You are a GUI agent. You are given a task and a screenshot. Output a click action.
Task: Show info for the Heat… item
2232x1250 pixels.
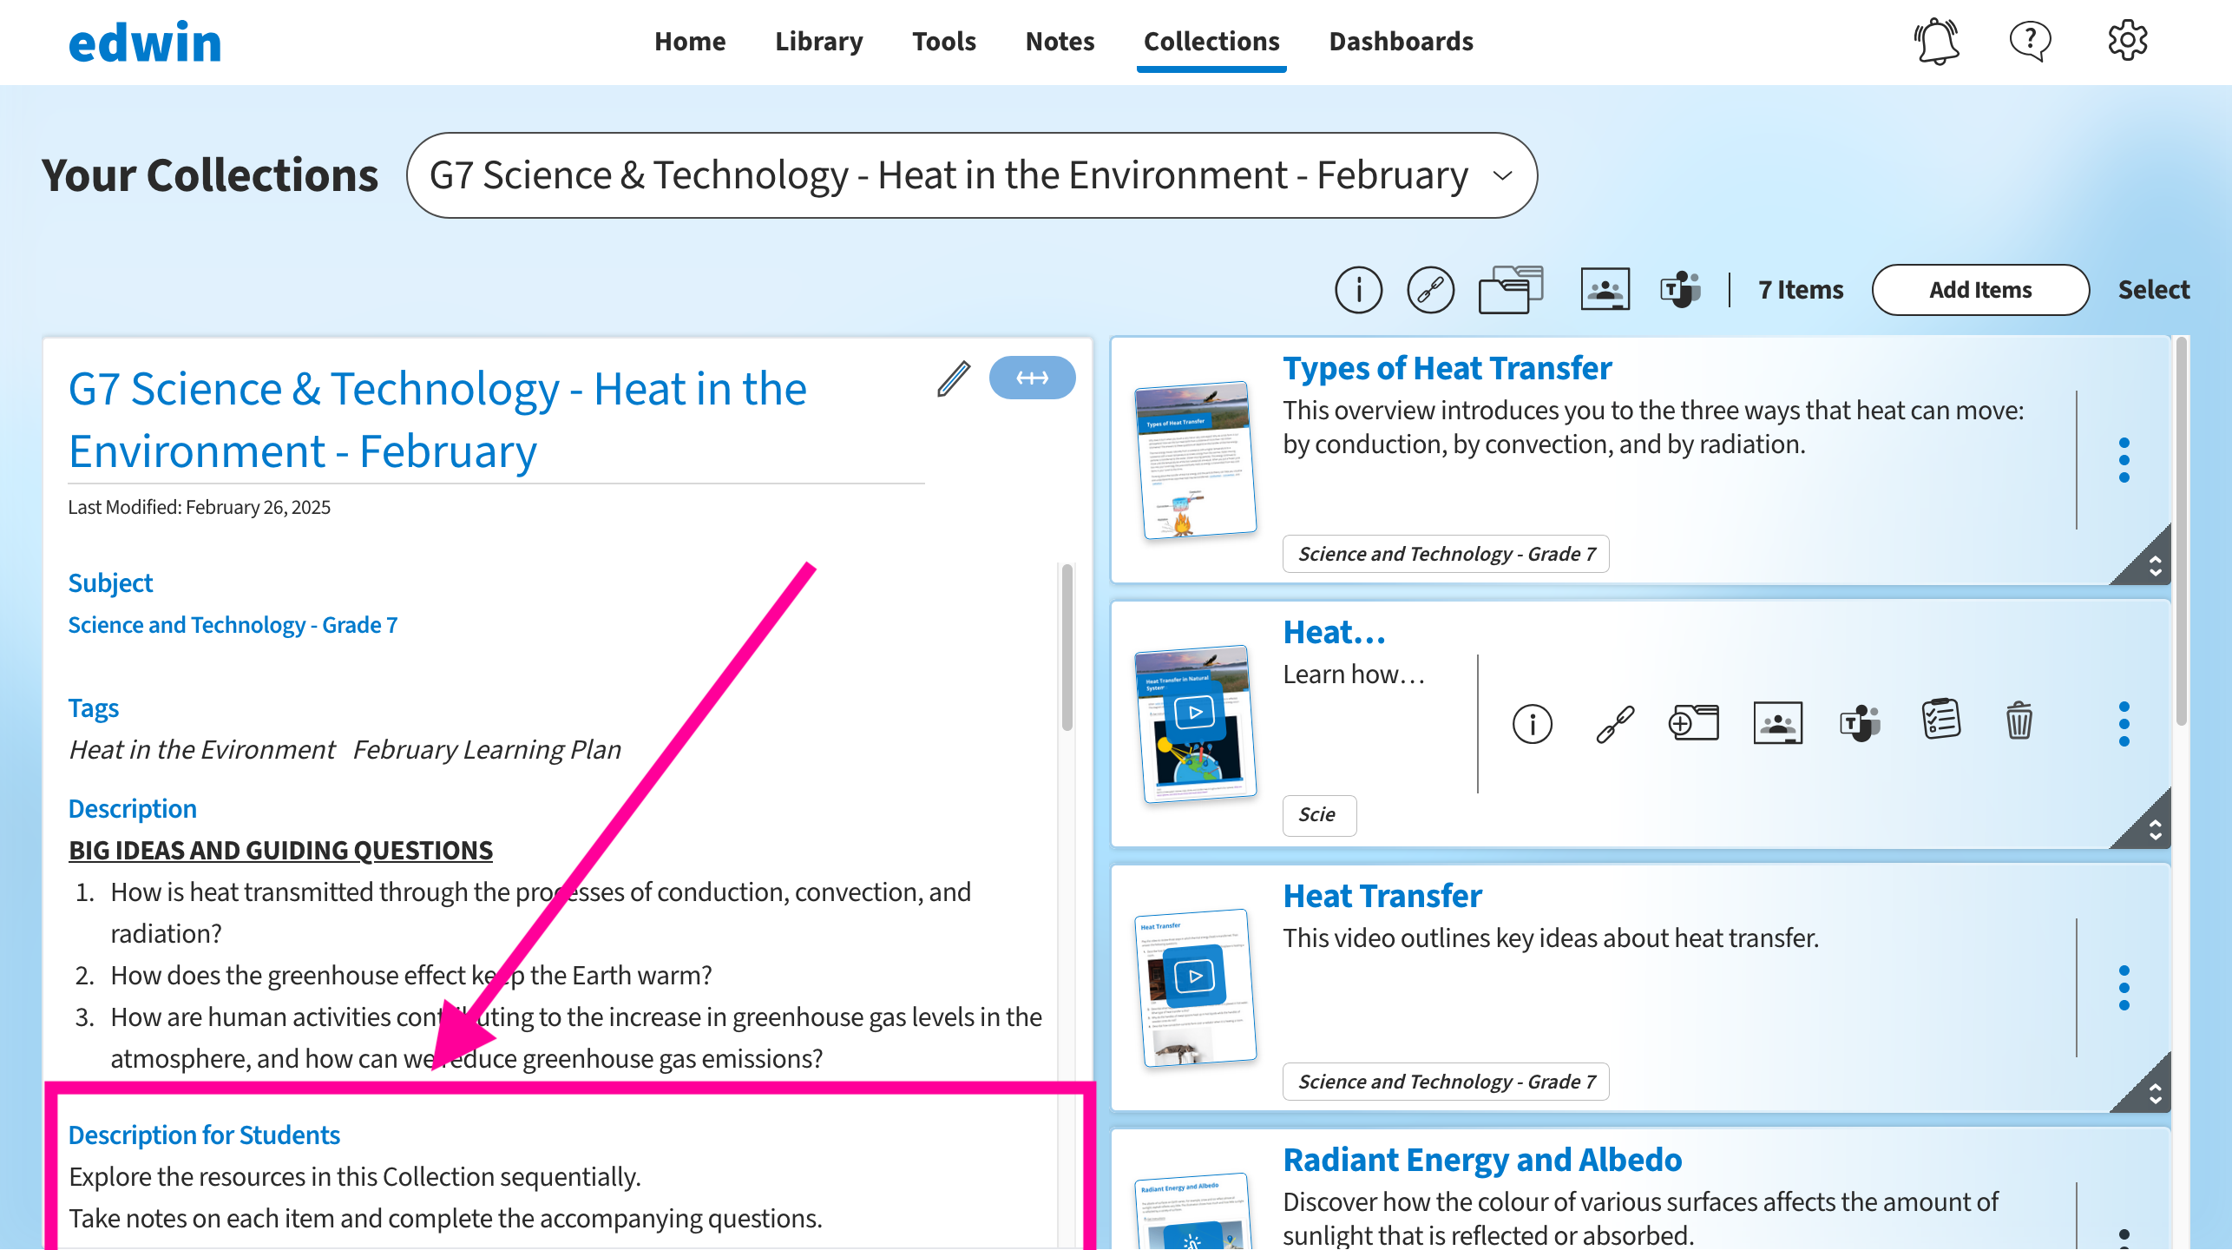click(1532, 724)
